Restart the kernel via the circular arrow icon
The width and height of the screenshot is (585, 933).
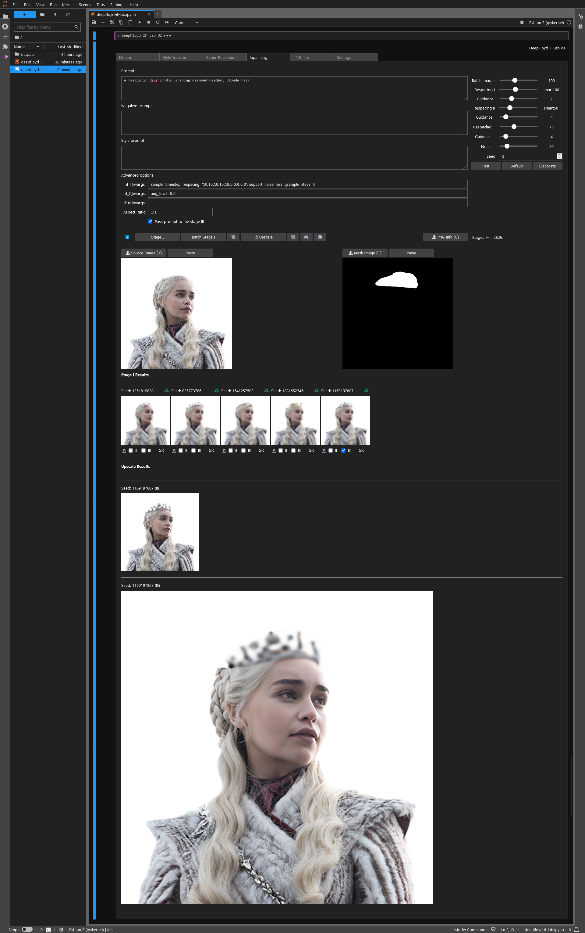pos(158,23)
